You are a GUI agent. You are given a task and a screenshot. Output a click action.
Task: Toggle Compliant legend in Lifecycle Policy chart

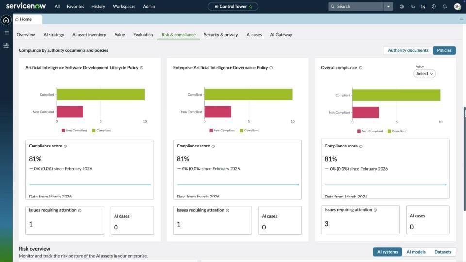pyautogui.click(x=101, y=131)
